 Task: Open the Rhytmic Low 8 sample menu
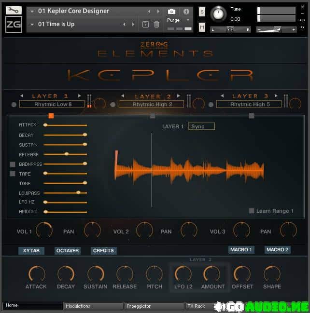pyautogui.click(x=52, y=104)
